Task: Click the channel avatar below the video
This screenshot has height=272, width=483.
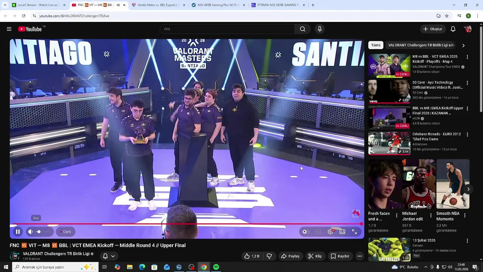Action: tap(15, 256)
